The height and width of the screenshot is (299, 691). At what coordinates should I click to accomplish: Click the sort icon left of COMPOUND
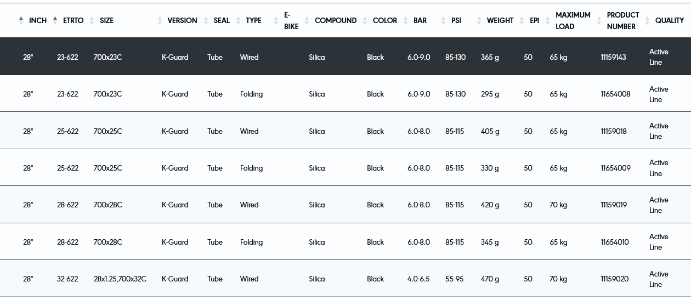[307, 20]
